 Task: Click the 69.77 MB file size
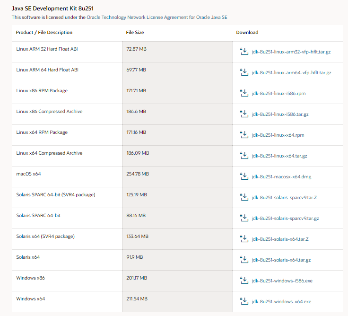pos(136,70)
